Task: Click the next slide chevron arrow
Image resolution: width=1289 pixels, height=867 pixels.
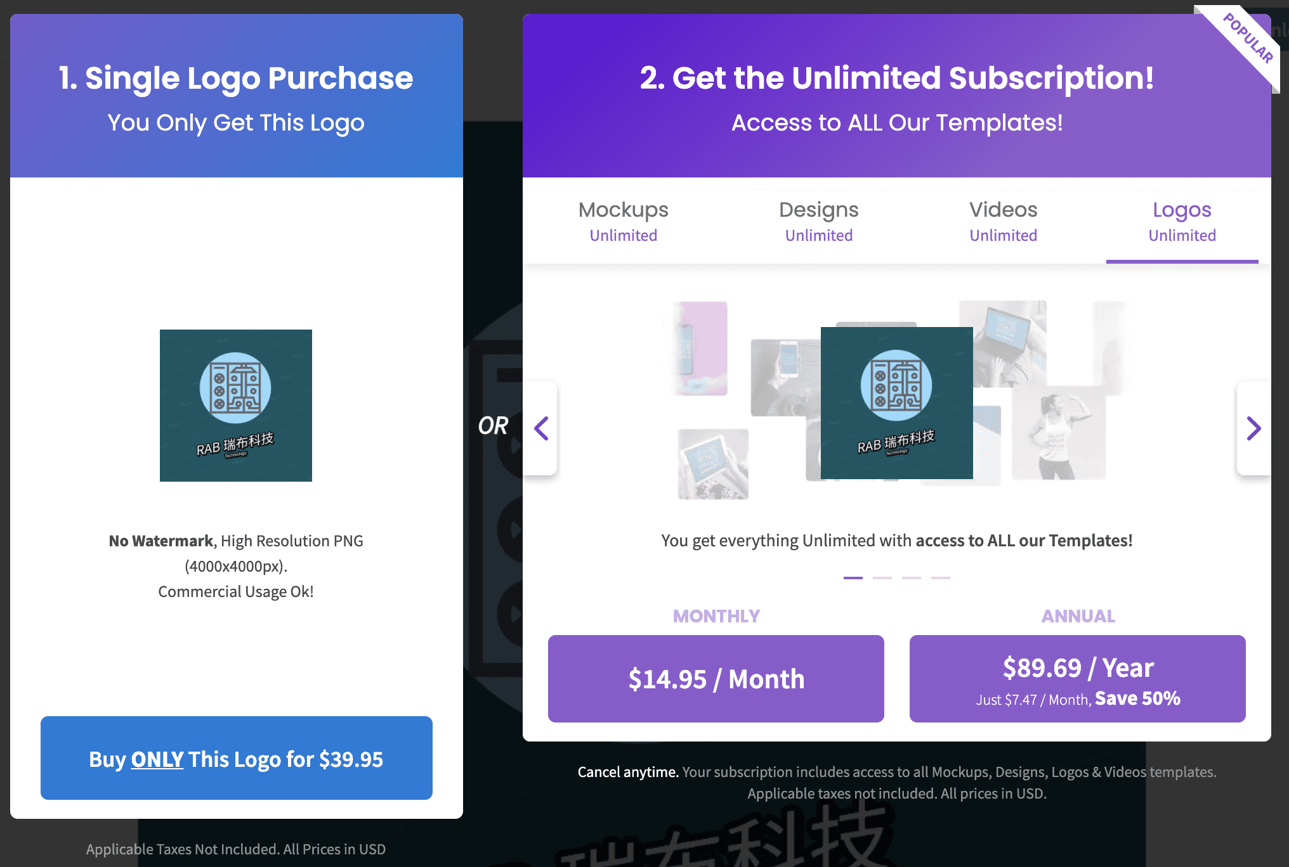Action: pyautogui.click(x=1253, y=428)
